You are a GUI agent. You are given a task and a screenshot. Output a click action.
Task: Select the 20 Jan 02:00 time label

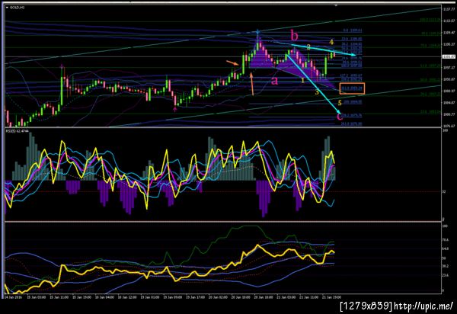point(219,297)
